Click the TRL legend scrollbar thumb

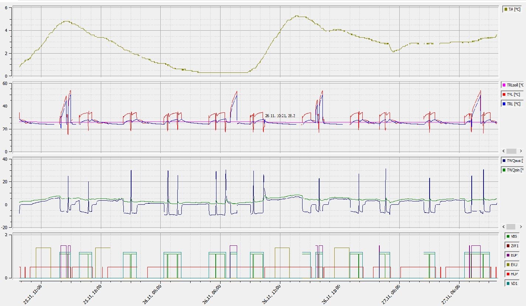(x=511, y=151)
